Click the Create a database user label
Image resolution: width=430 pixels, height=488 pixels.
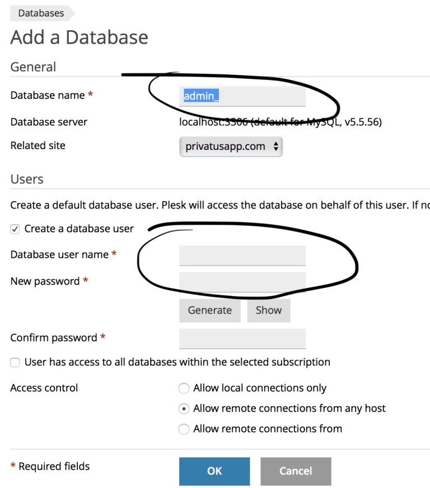79,229
